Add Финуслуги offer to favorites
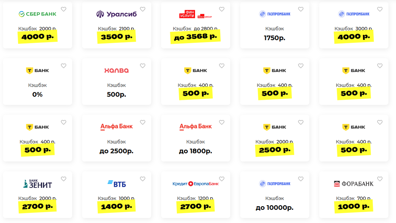This screenshot has height=223, width=396. [222, 9]
